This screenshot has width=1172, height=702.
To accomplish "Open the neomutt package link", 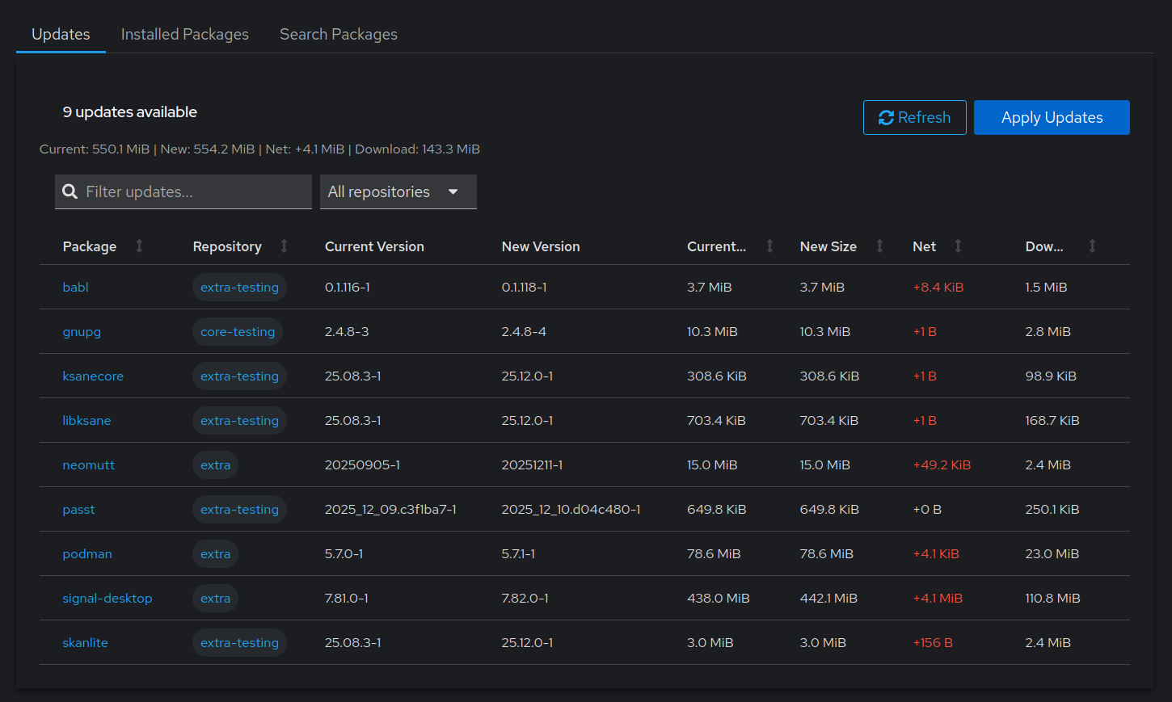I will 88,464.
